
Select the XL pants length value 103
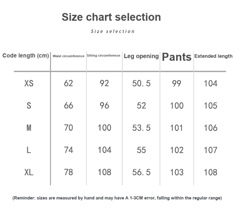pyautogui.click(x=177, y=172)
